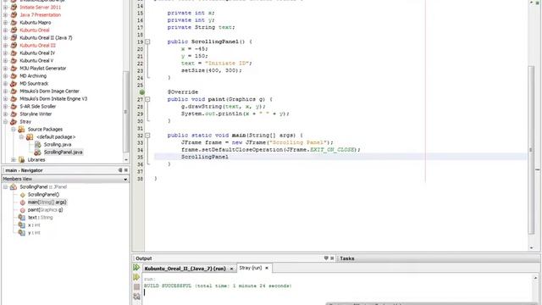Click the editor scroll-down arrow
Screen dimensions: 542x305
coord(531,247)
